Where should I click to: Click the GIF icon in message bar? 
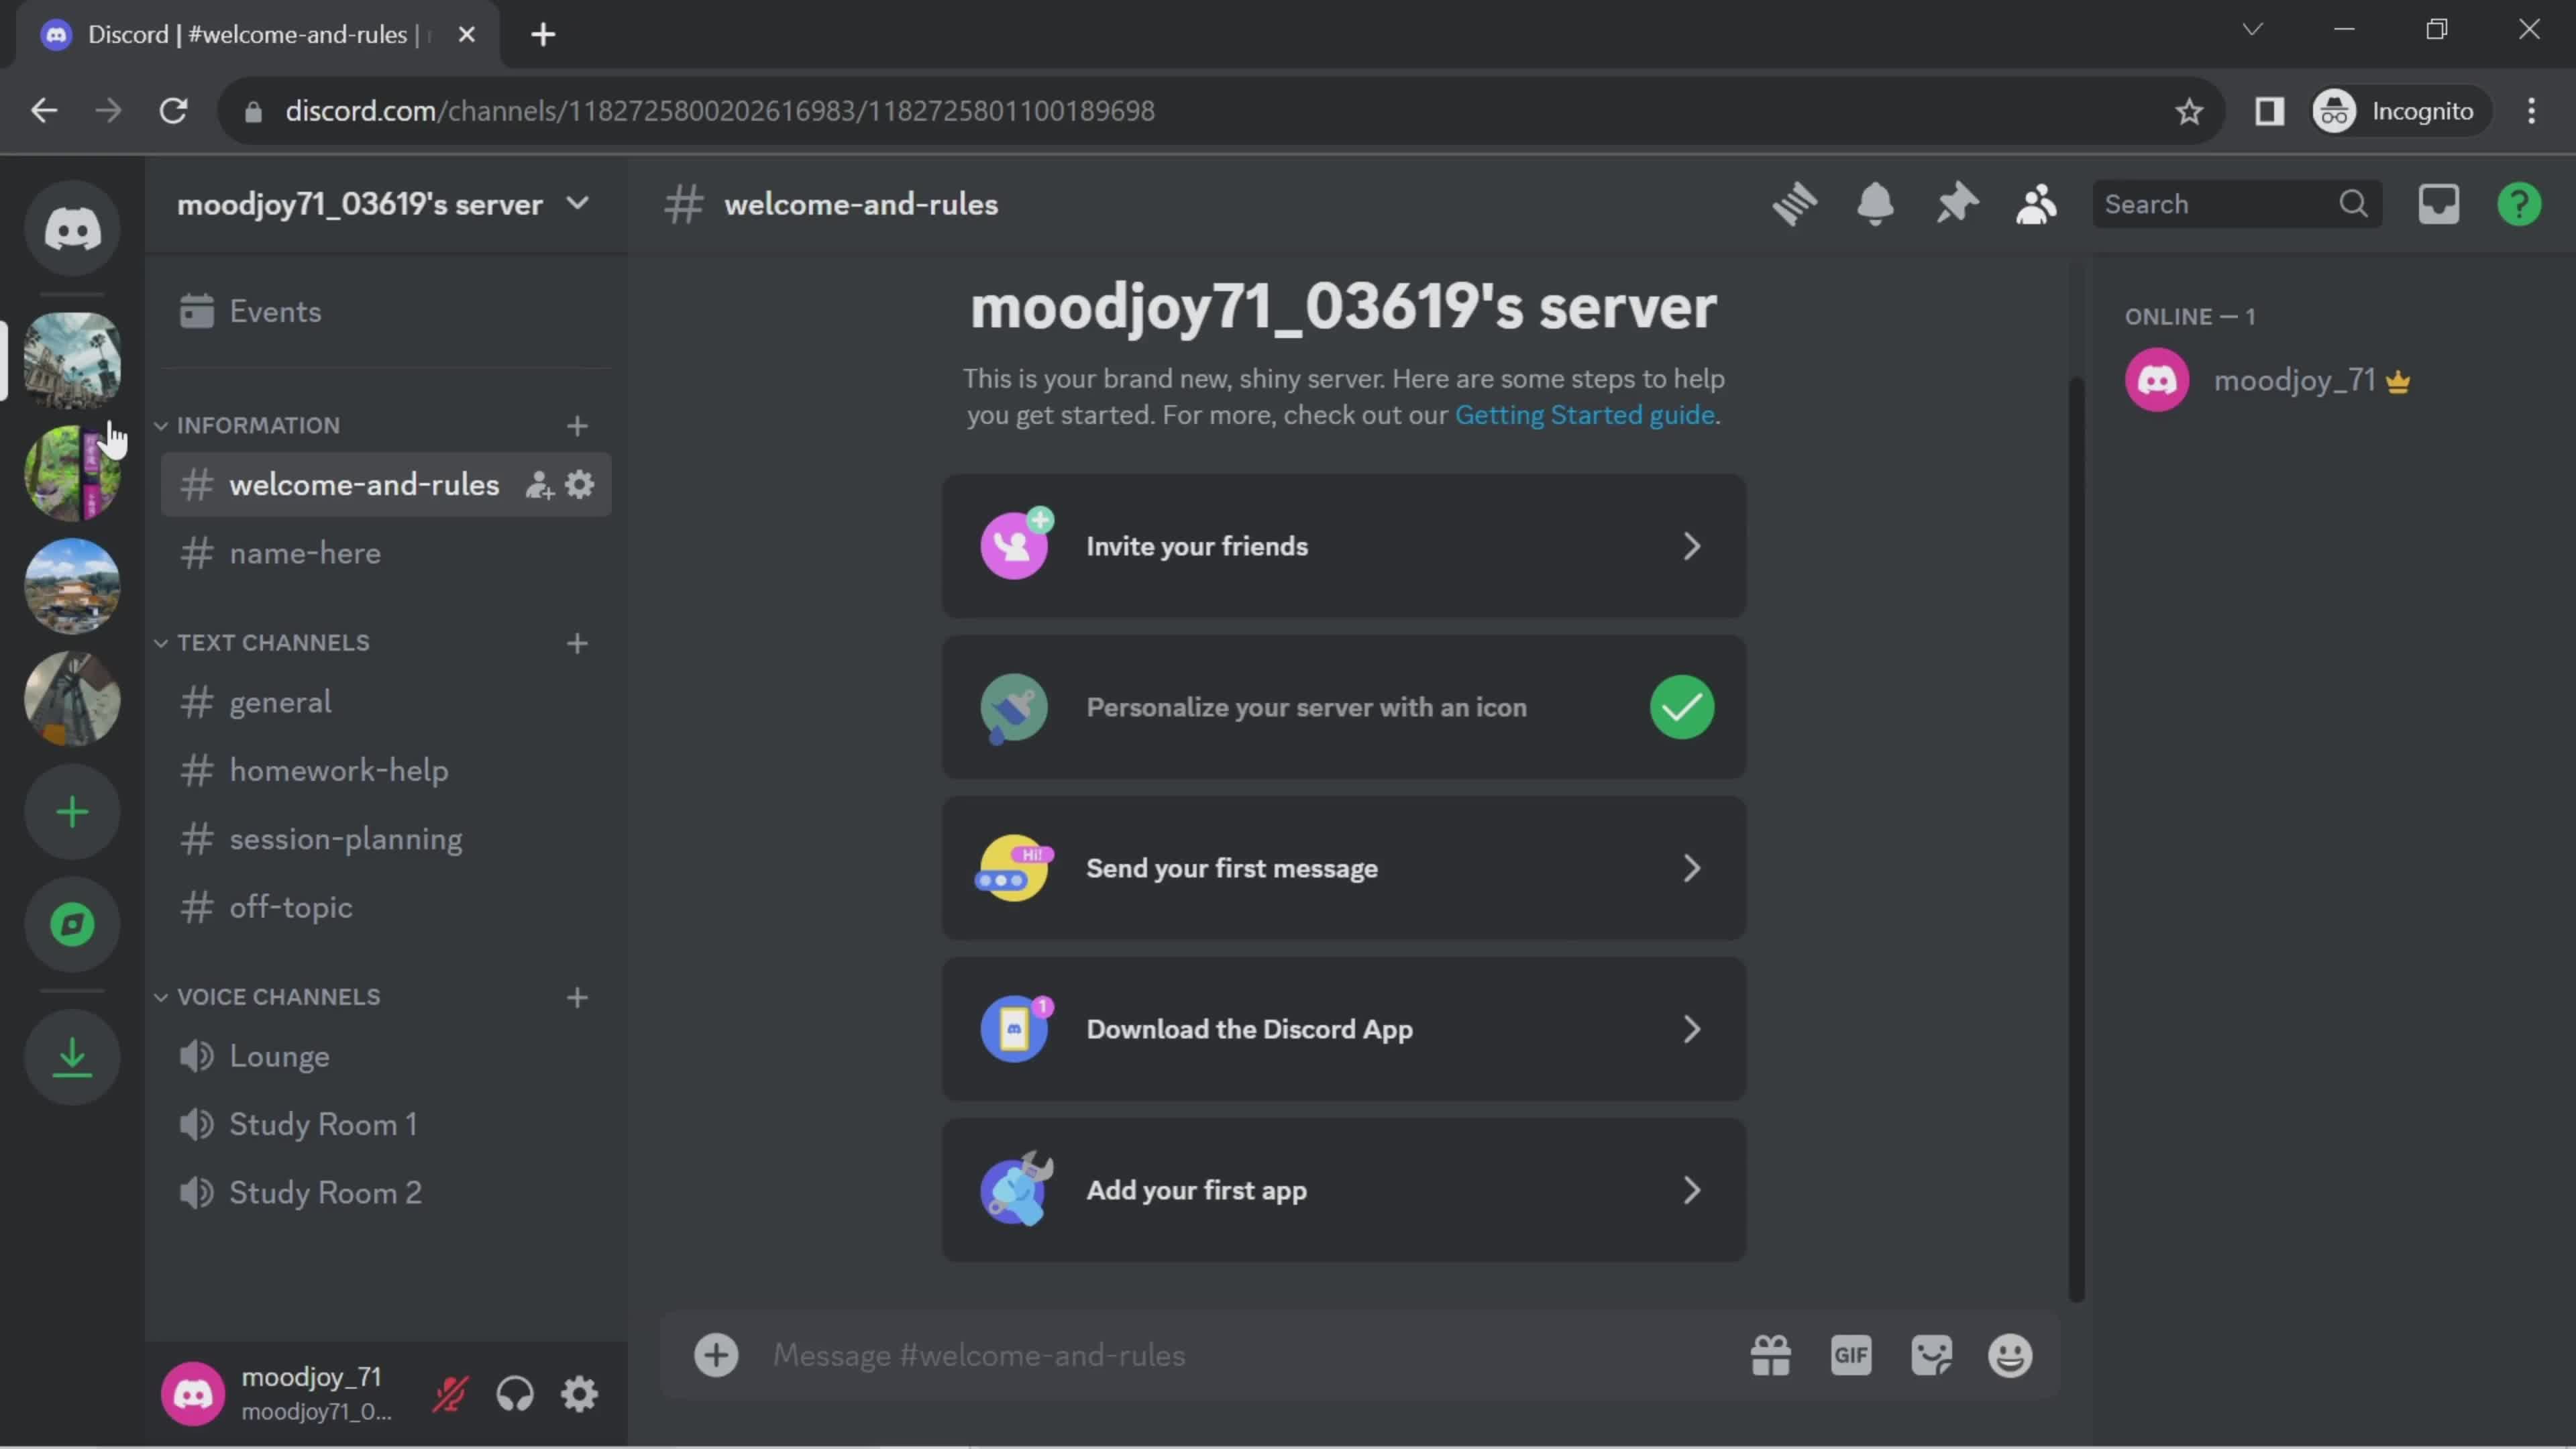[x=1852, y=1355]
